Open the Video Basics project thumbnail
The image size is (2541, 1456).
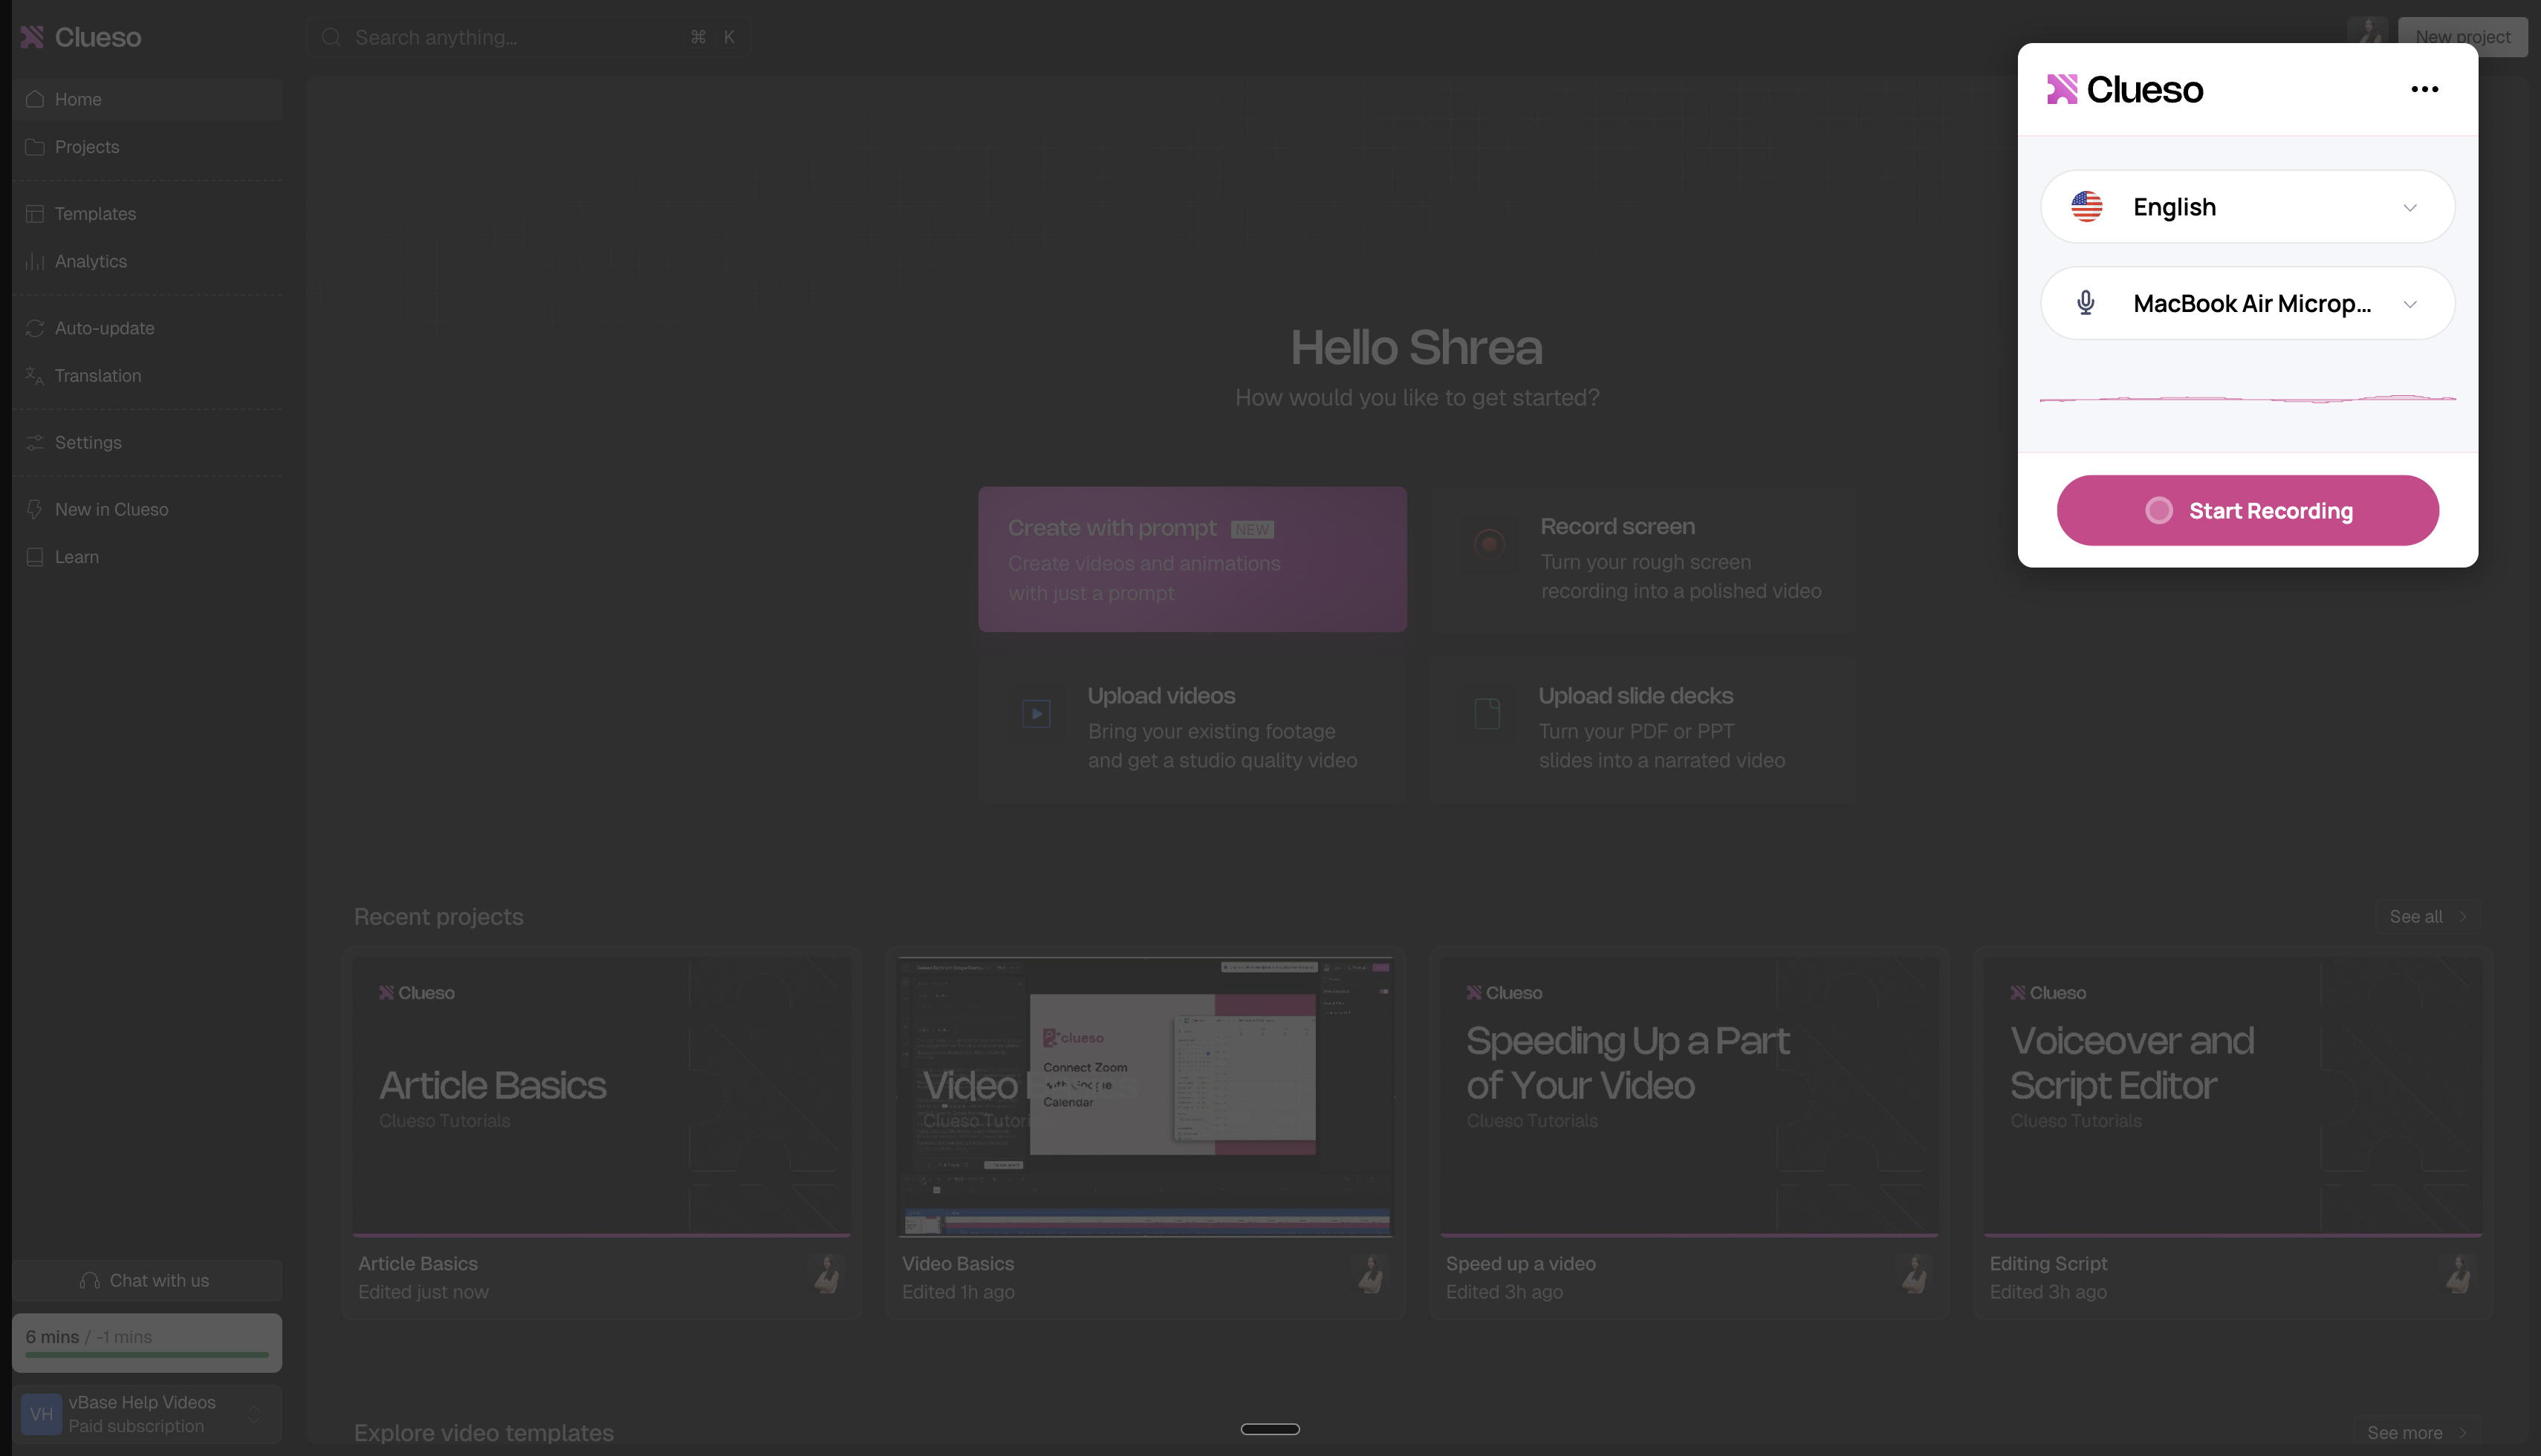[x=1145, y=1097]
